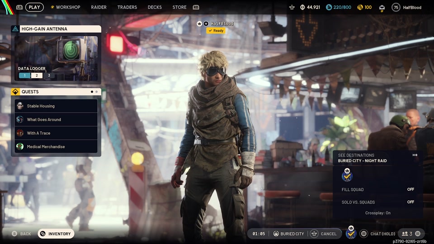
Task: Click the menu button icon at bottom right
Action: pyautogui.click(x=418, y=234)
